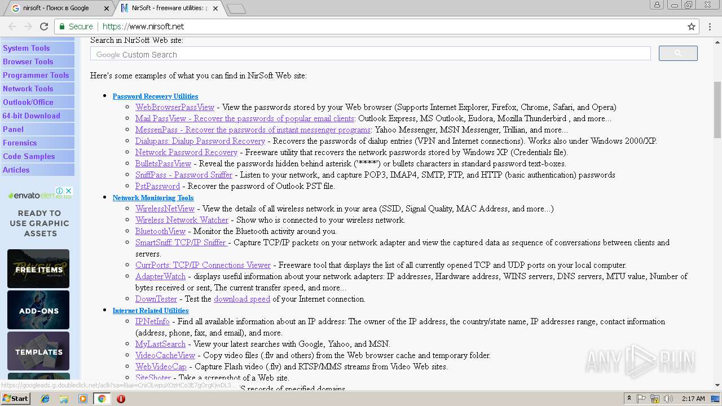Open Password Recovery Utilities heading link
The image size is (722, 406).
(x=155, y=96)
